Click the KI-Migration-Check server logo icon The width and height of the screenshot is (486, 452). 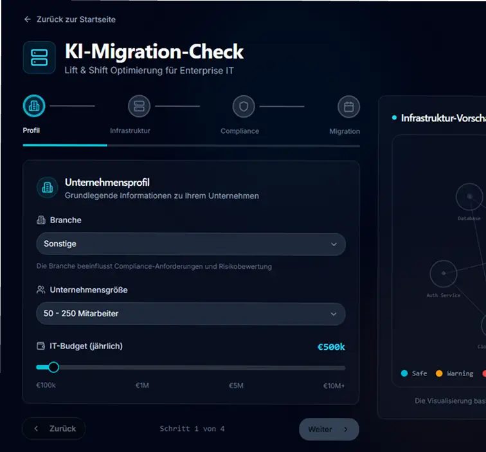point(39,58)
